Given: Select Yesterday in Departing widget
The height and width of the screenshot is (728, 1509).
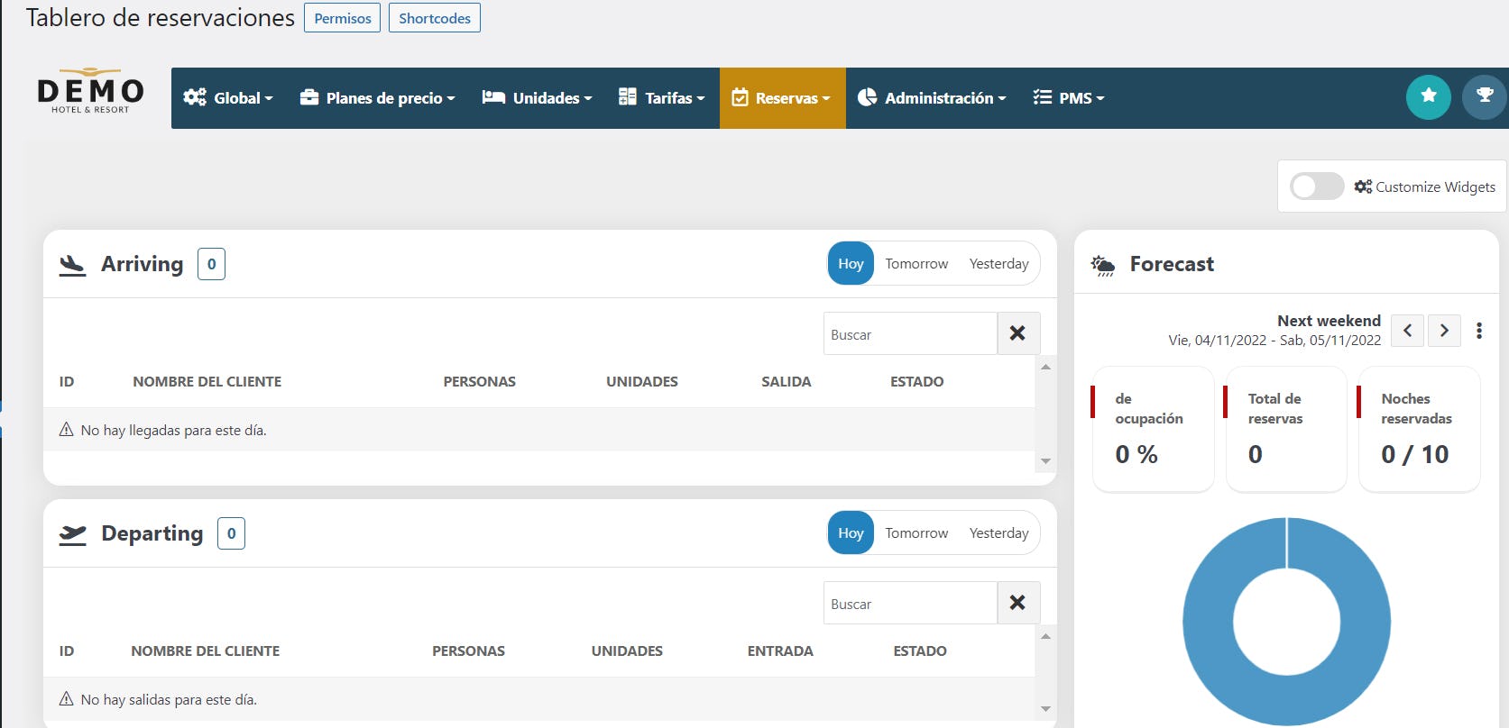Looking at the screenshot, I should point(998,532).
